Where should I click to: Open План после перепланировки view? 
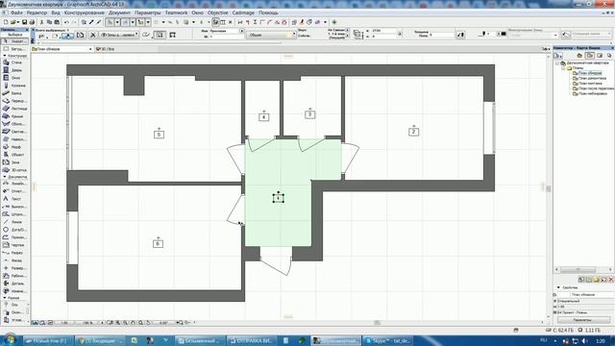tap(594, 88)
